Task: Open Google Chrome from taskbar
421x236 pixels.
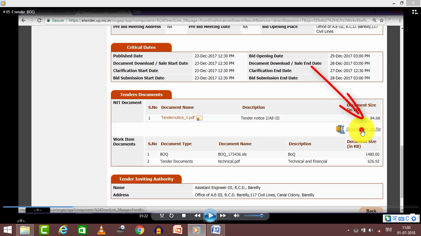Action: coord(139,230)
